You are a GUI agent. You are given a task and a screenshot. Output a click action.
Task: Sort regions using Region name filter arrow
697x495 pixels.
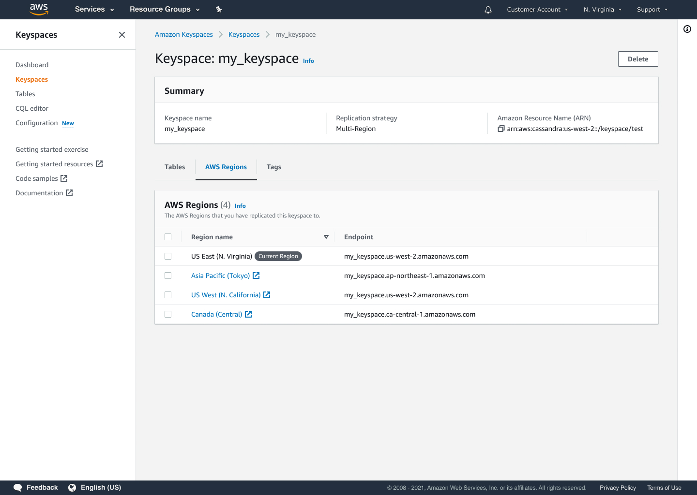[326, 237]
